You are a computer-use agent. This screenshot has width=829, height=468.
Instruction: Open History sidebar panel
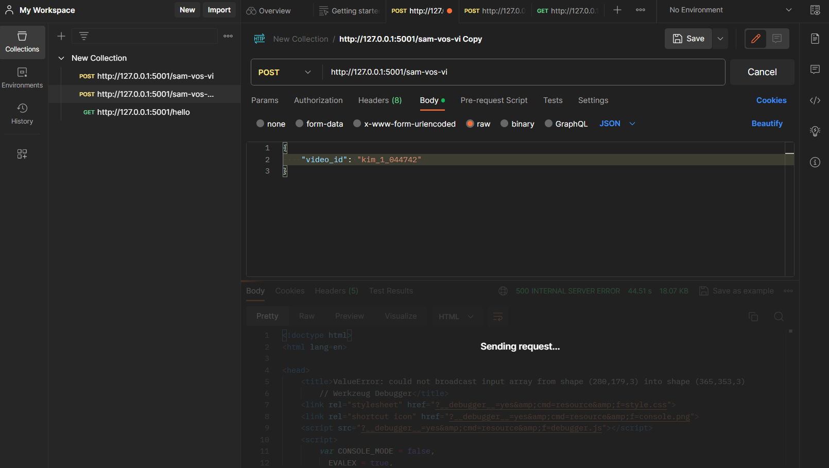[x=22, y=114]
